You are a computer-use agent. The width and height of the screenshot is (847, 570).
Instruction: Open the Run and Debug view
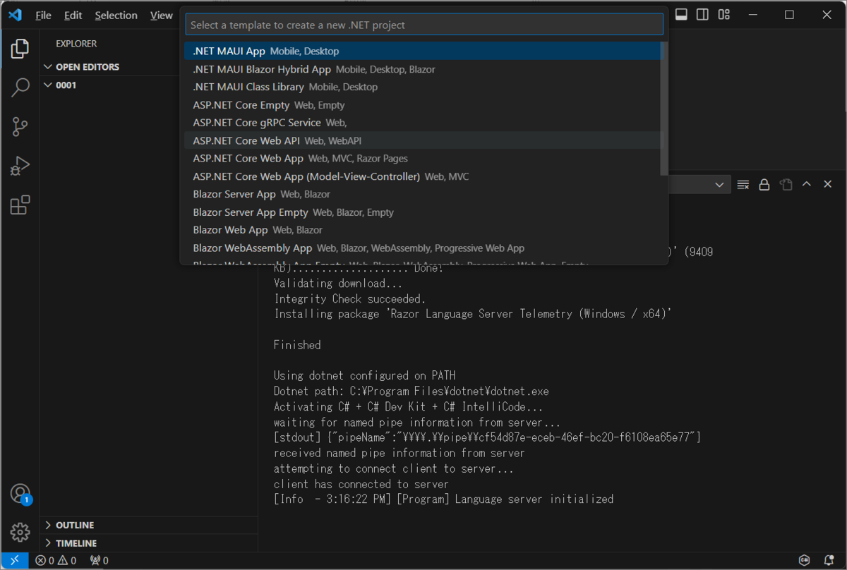point(20,166)
